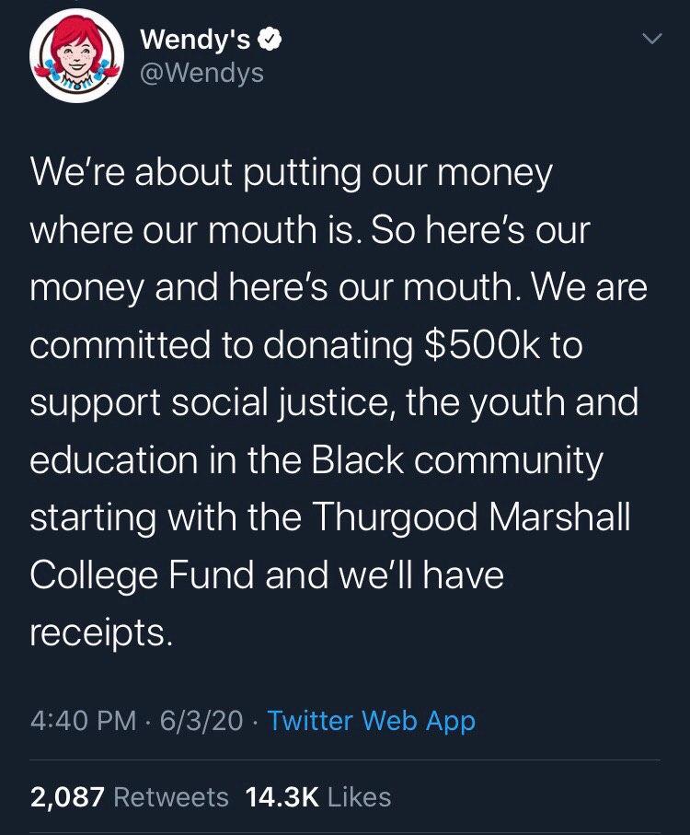Visit the @Wendys handle
690x835 pixels.
[201, 73]
